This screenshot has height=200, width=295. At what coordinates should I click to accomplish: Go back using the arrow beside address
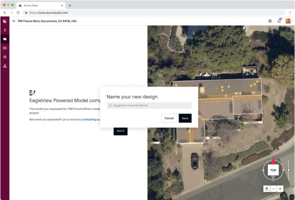click(x=14, y=21)
